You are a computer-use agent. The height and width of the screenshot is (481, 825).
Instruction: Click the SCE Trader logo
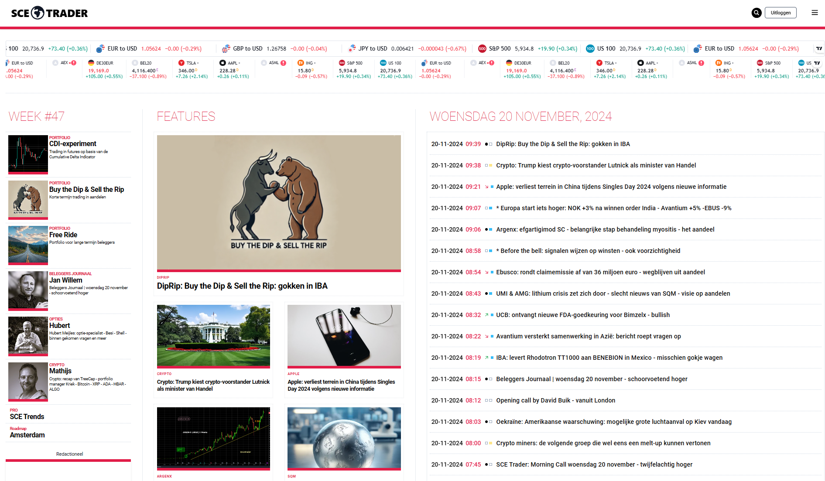coord(48,13)
